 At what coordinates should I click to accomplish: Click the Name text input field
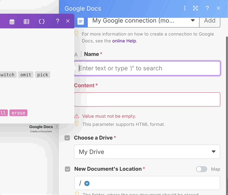[x=147, y=68]
